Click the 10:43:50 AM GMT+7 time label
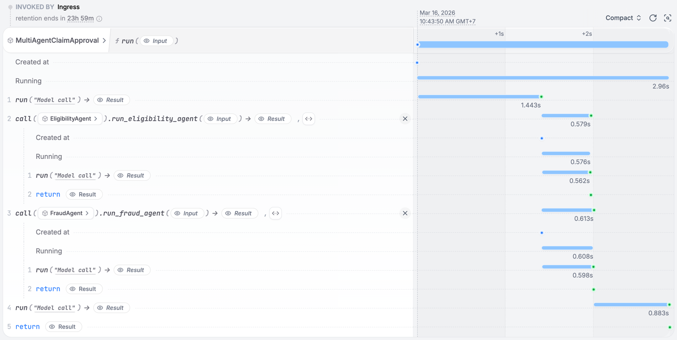Image resolution: width=677 pixels, height=340 pixels. [447, 21]
